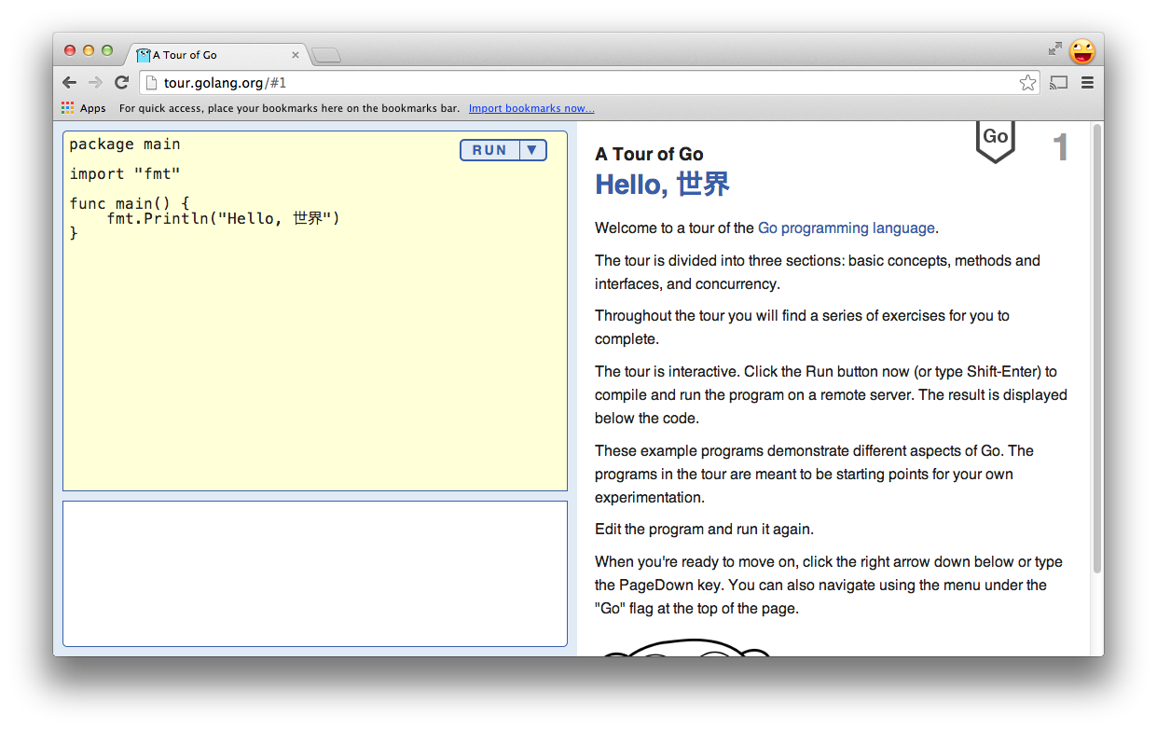Click the cast screen icon

pyautogui.click(x=1058, y=83)
